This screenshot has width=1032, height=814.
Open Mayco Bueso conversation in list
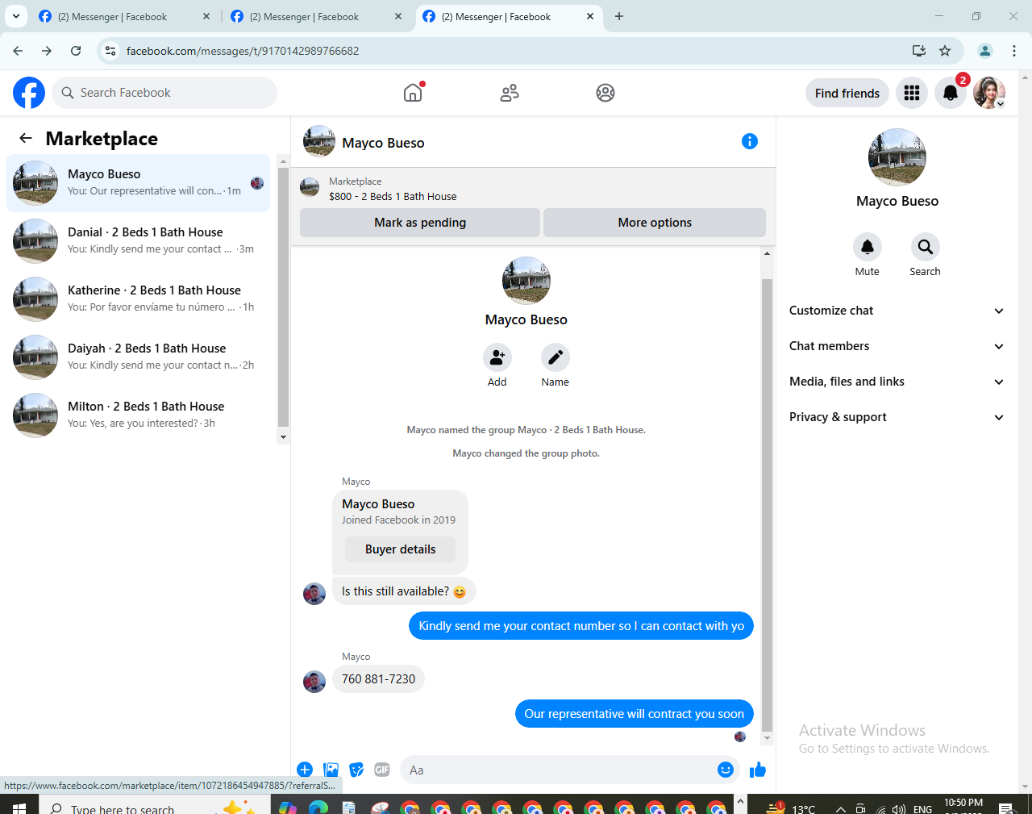click(x=138, y=183)
